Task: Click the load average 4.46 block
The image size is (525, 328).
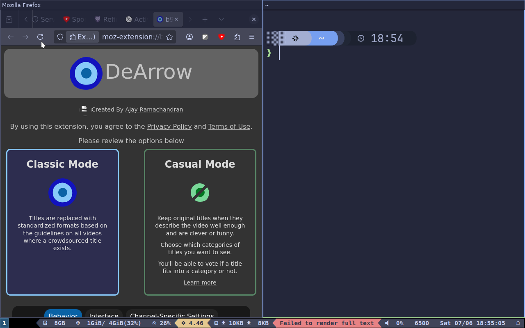Action: tap(193, 323)
